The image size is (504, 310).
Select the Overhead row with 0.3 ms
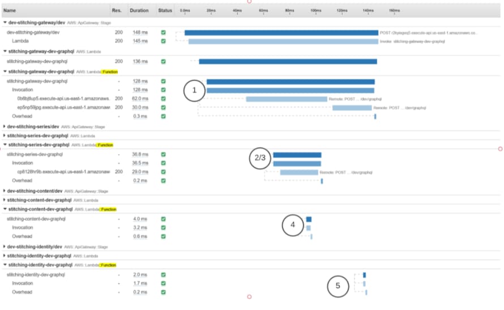pos(22,116)
